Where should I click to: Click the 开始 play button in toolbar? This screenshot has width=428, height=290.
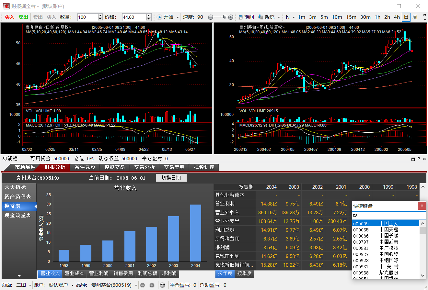pyautogui.click(x=166, y=17)
